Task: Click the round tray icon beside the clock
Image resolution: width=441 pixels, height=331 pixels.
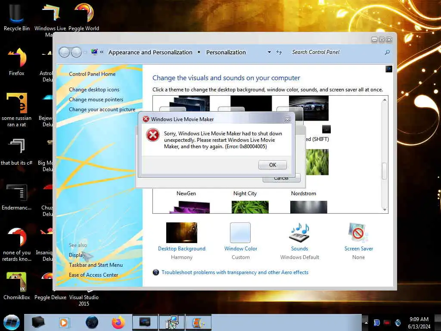Action: (398, 322)
